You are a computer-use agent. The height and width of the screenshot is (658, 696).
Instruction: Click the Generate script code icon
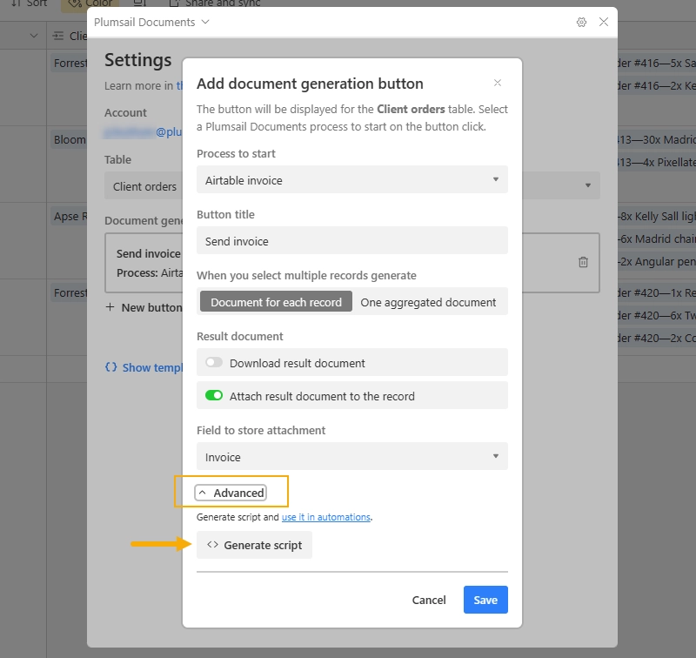pos(212,544)
